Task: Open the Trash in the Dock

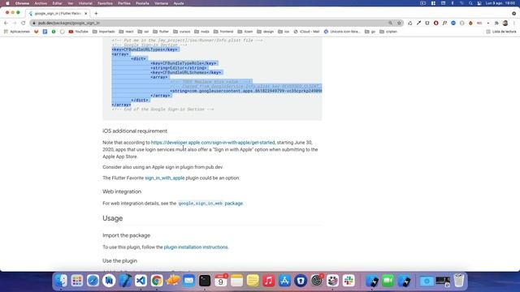Action: click(459, 281)
